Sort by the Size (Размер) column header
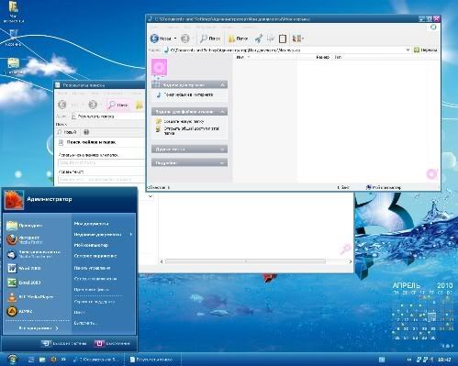This screenshot has width=458, height=366. coord(322,57)
